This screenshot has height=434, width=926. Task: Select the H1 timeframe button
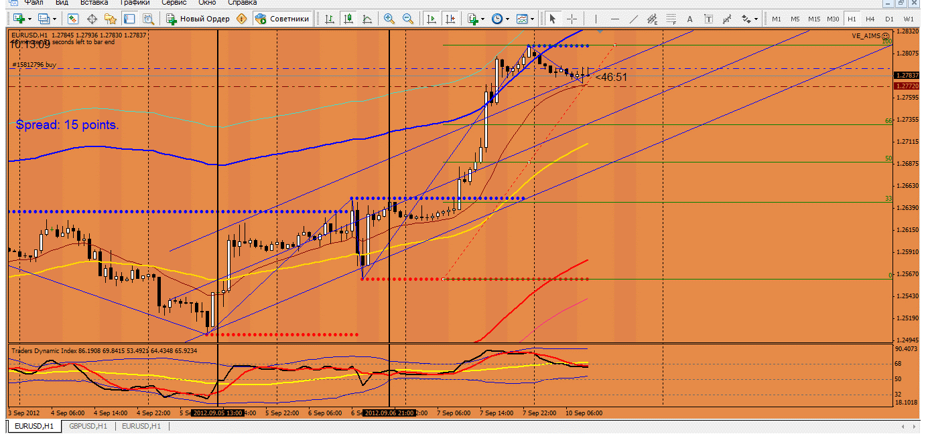(x=852, y=19)
